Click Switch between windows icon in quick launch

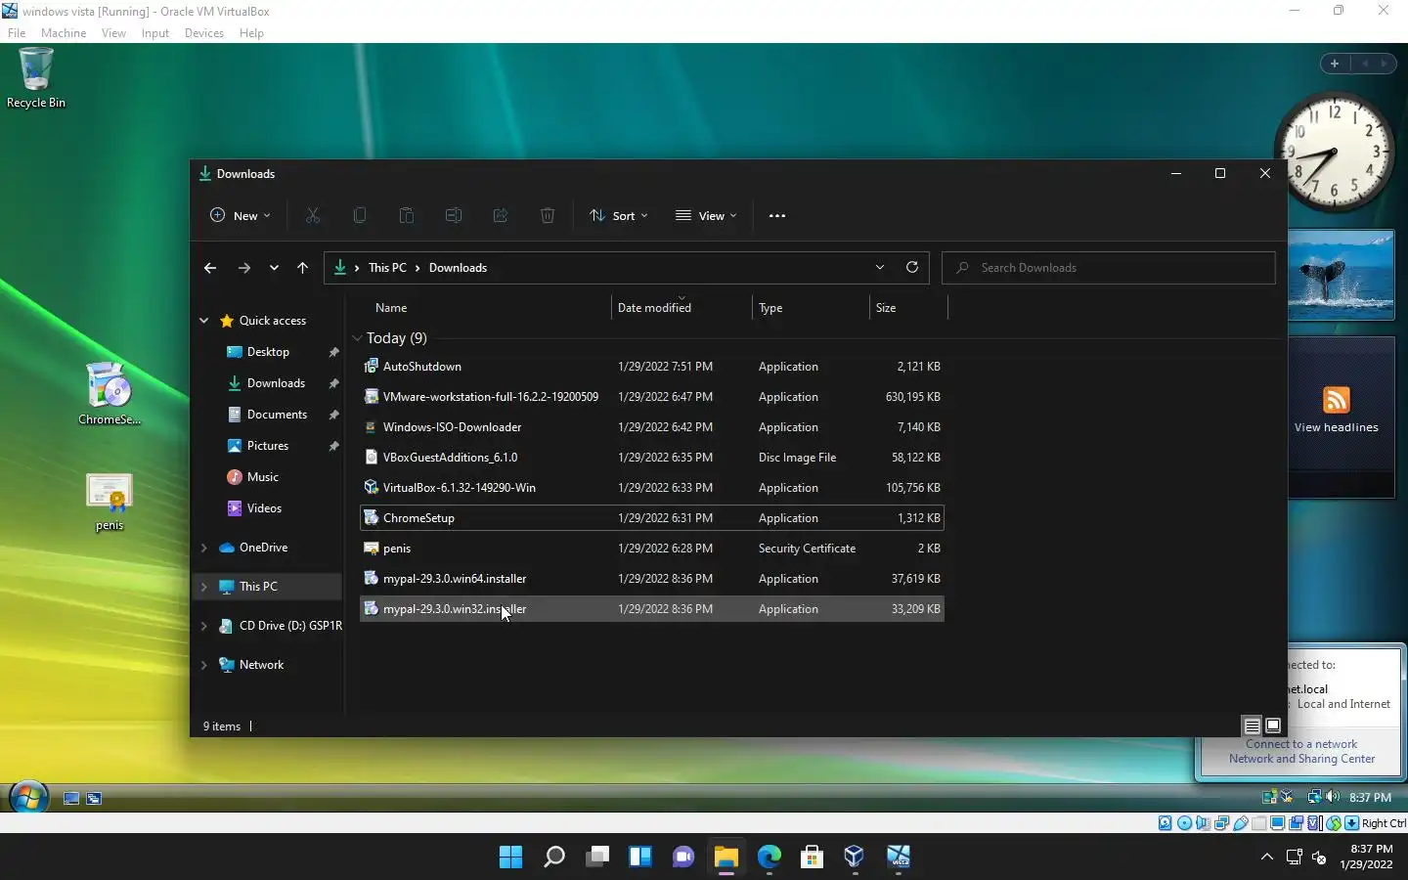(94, 798)
